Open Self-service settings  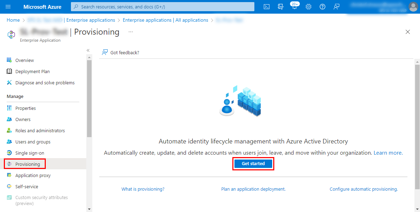pyautogui.click(x=27, y=186)
